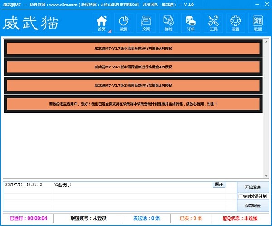Click the 发送池:0条 status
This screenshot has width=272, height=226.
click(x=147, y=218)
